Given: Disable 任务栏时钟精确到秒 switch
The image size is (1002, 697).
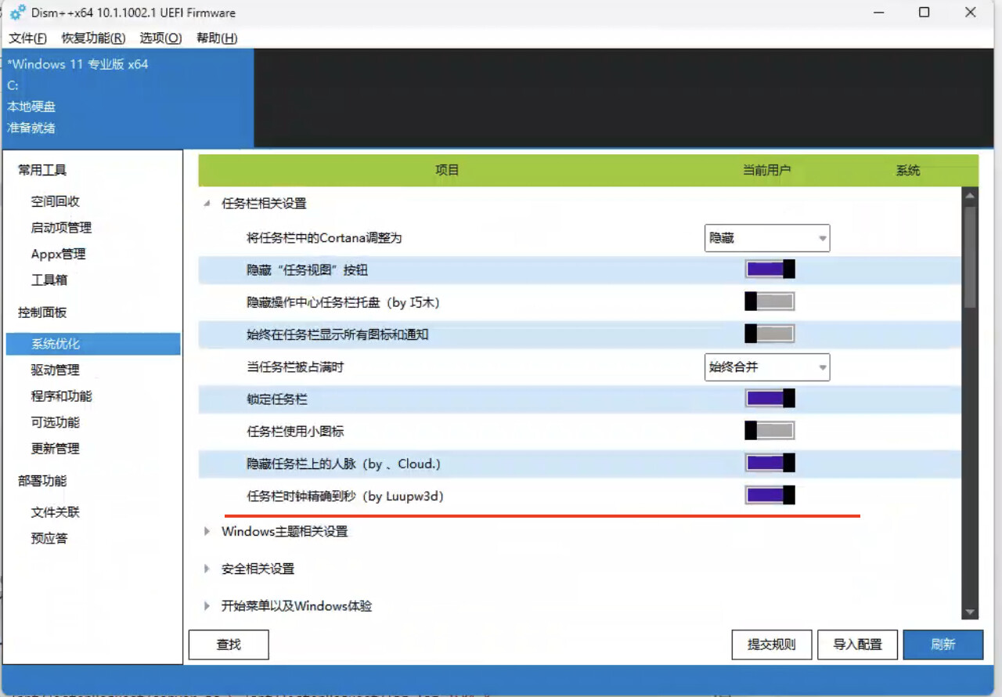Looking at the screenshot, I should click(x=770, y=495).
